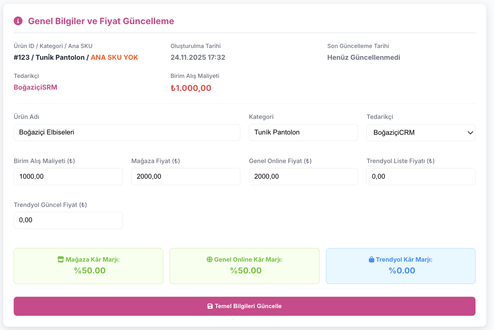Focus the Trendyol Liste Fiyatı input
This screenshot has width=494, height=330.
(420, 176)
